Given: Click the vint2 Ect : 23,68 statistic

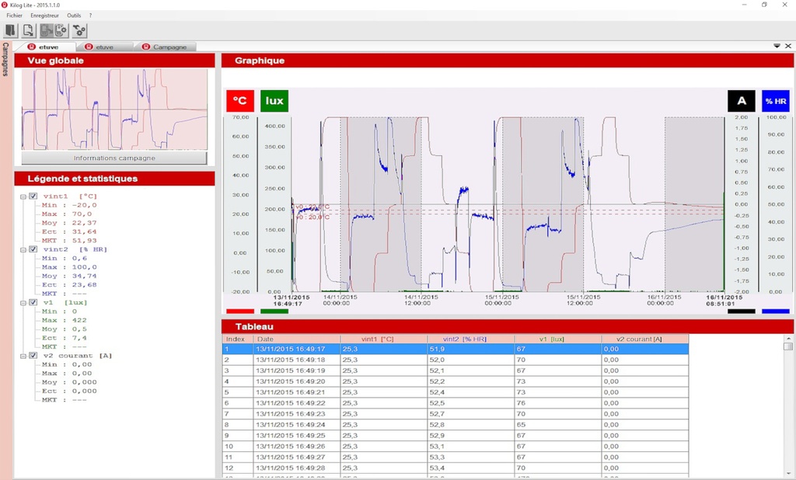Looking at the screenshot, I should pyautogui.click(x=69, y=284).
